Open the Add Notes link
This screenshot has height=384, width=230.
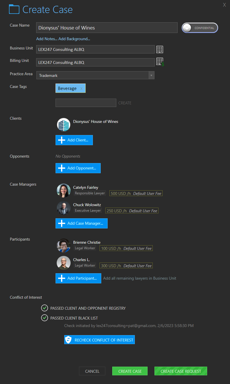click(47, 39)
